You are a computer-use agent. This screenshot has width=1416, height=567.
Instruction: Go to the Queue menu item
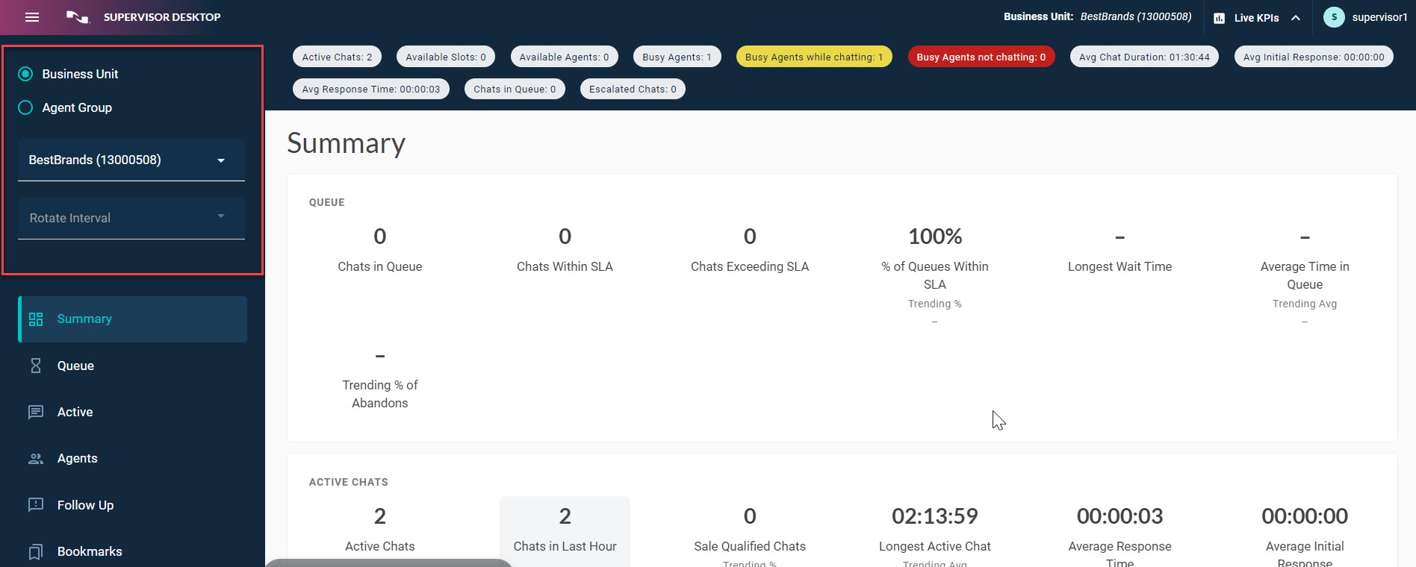click(x=75, y=366)
